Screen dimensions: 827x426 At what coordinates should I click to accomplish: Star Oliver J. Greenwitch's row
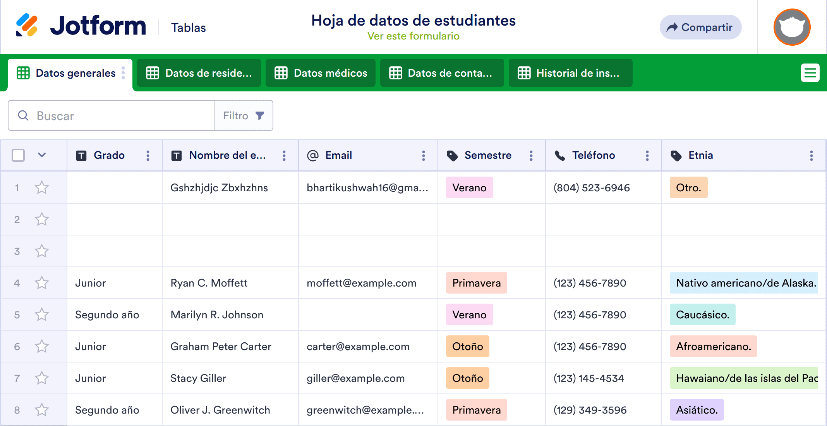click(x=42, y=410)
